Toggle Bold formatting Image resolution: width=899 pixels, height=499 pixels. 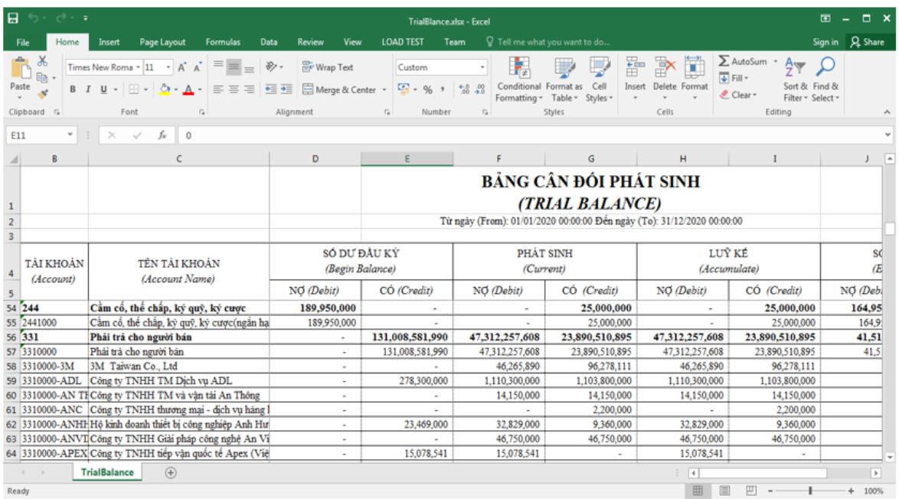(74, 90)
